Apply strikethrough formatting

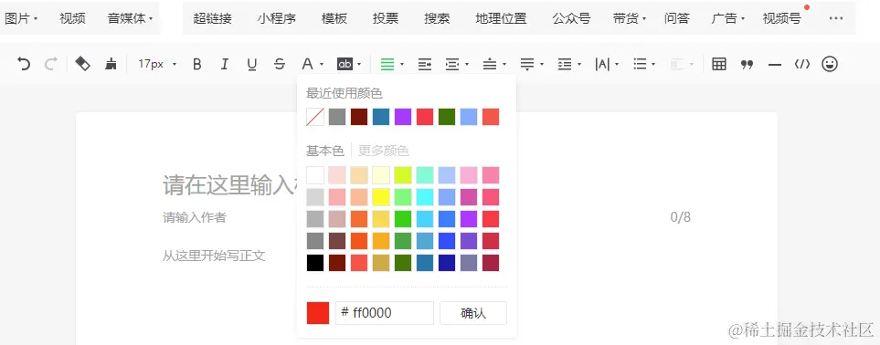tap(280, 64)
